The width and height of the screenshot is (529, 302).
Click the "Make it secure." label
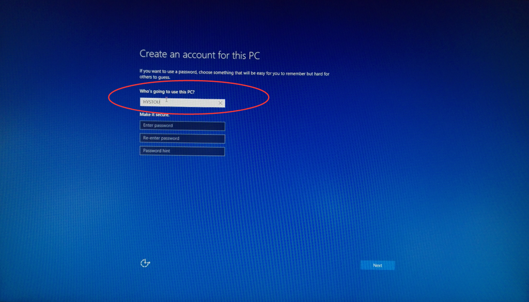154,115
